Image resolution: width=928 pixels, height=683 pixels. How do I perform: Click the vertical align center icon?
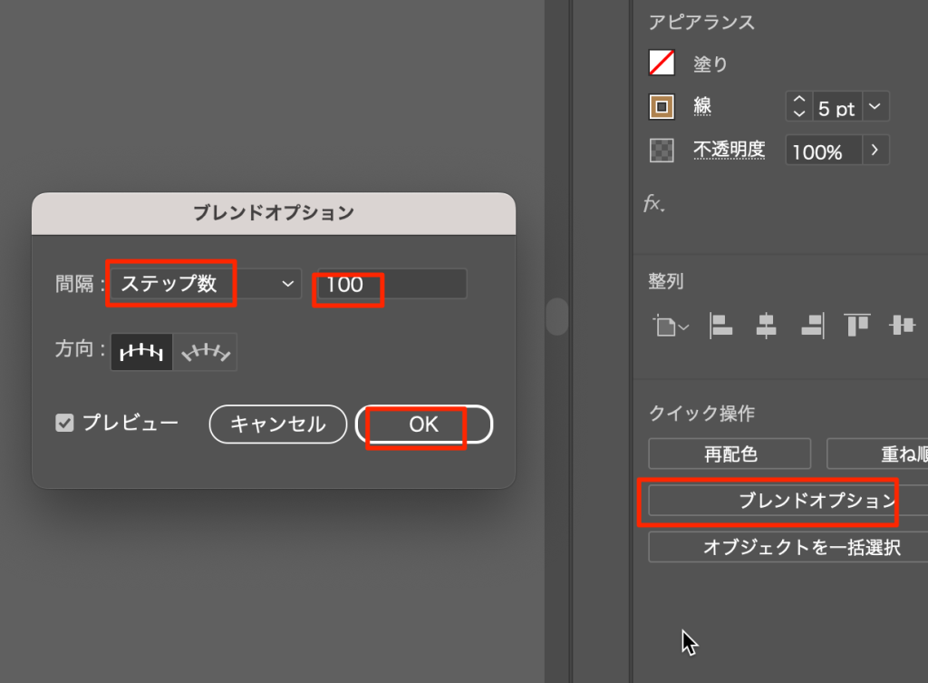click(x=902, y=325)
